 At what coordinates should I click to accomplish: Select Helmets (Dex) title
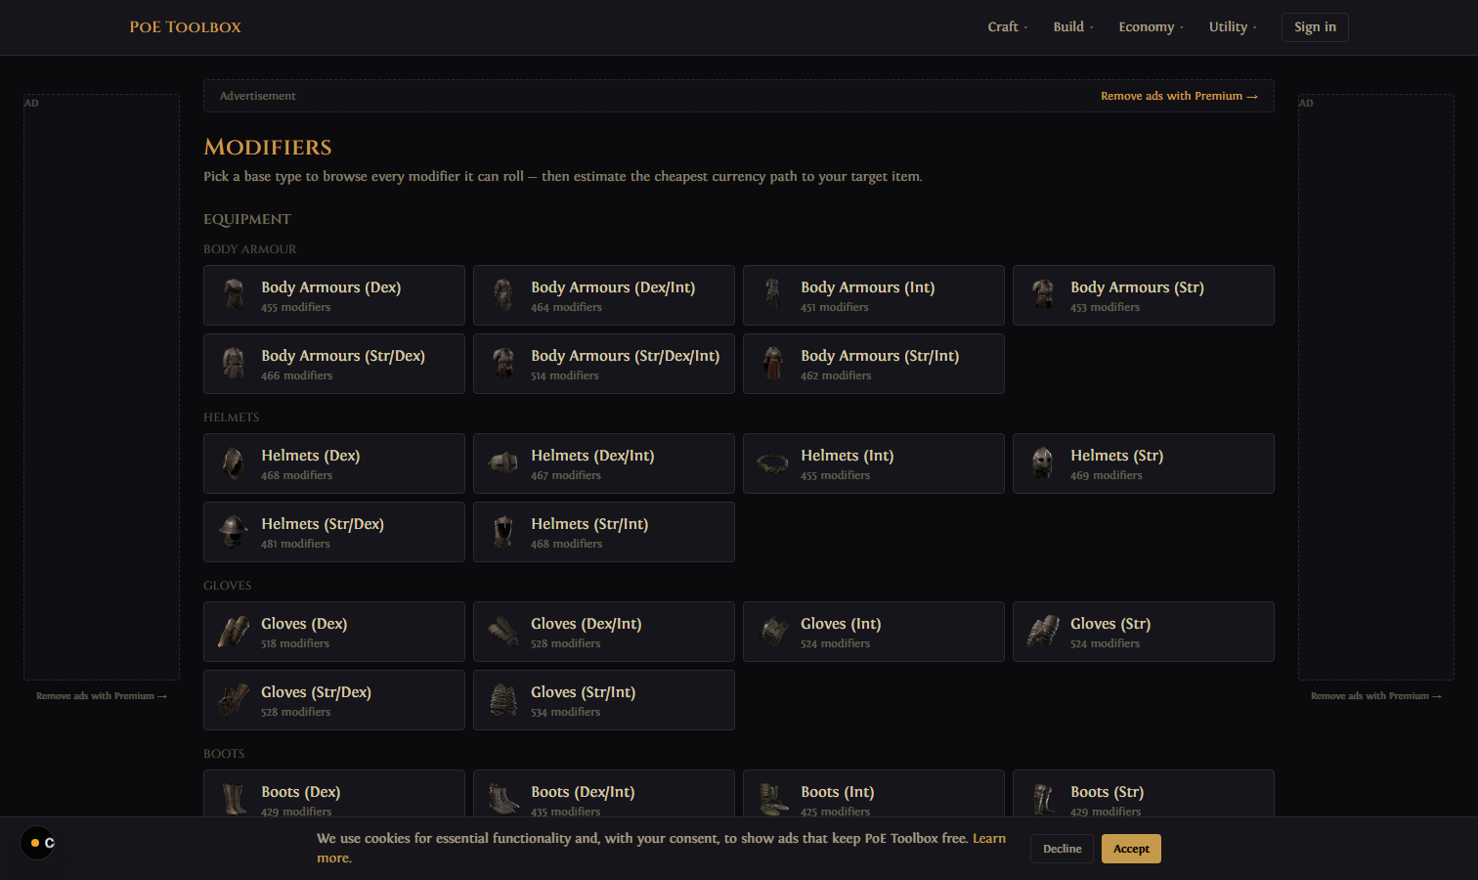pos(310,456)
